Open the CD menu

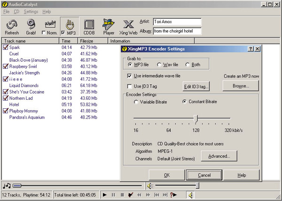tap(16, 12)
